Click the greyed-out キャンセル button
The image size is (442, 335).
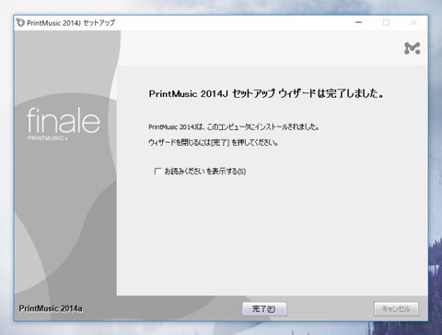click(x=396, y=308)
